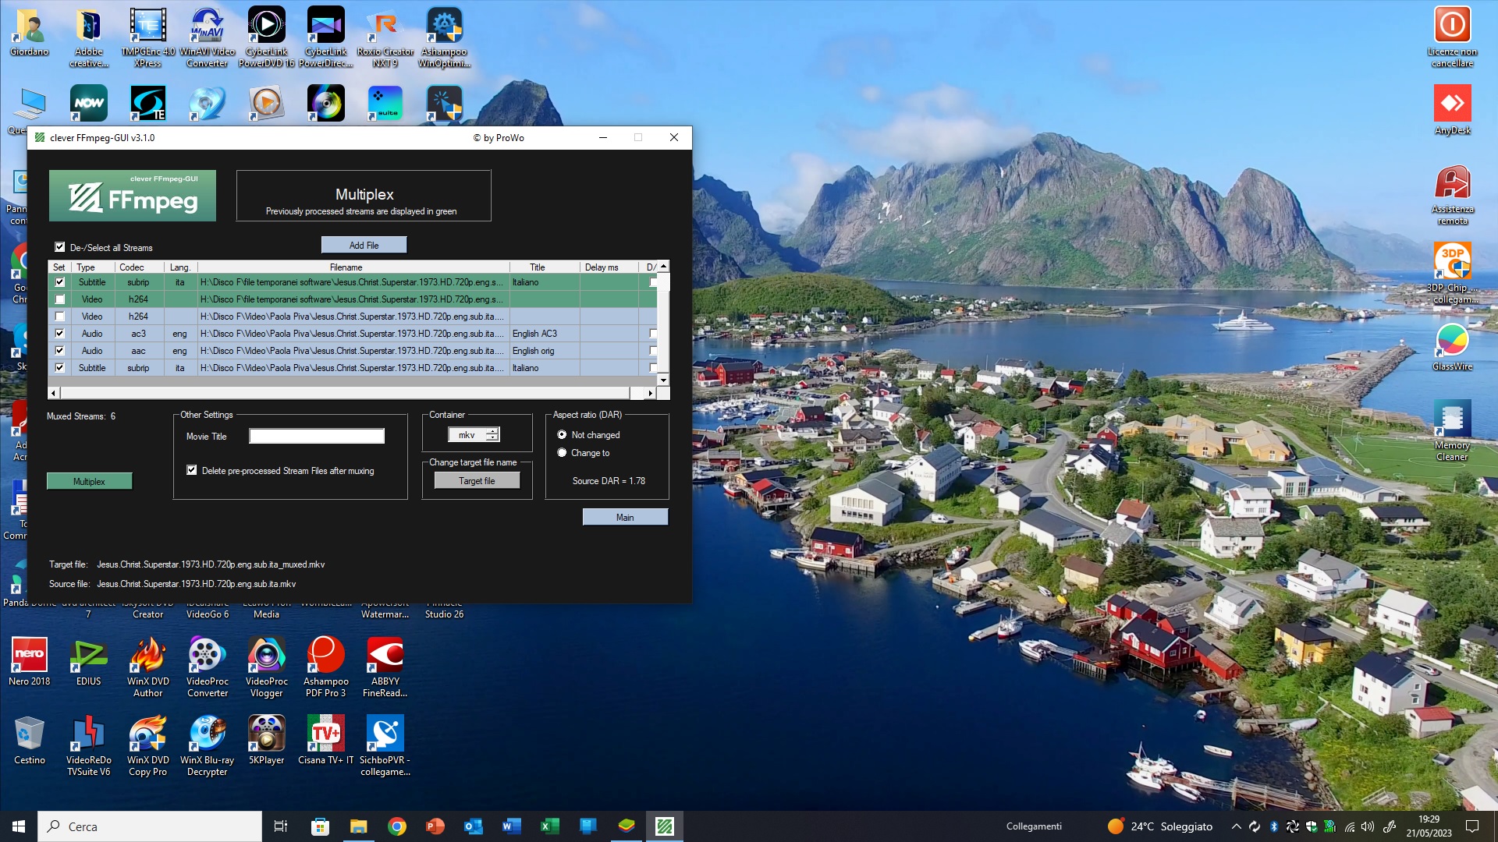Click FFmpeg-GUI icon in taskbar
The image size is (1498, 842).
coord(665,826)
